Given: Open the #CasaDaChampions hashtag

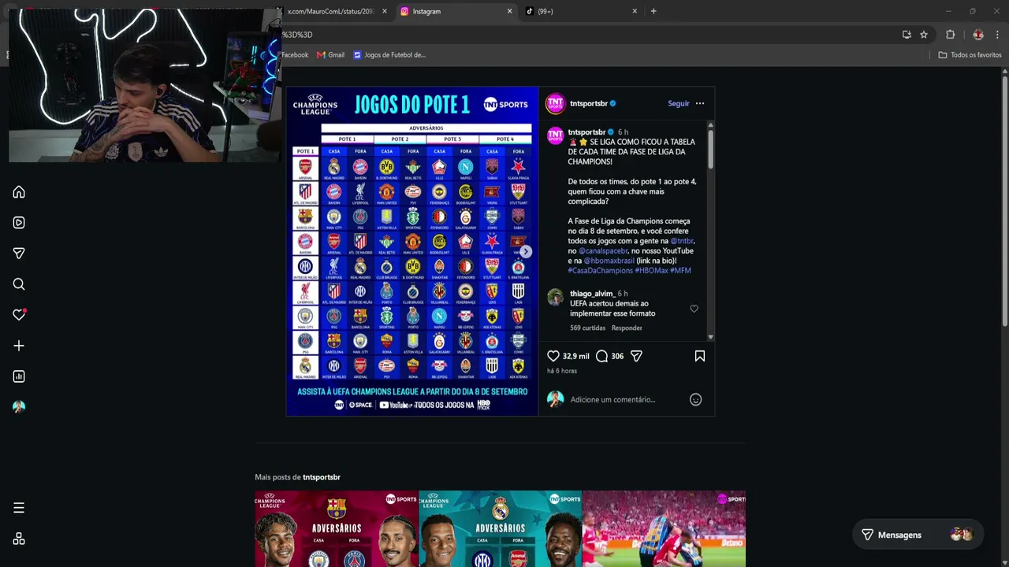Looking at the screenshot, I should (601, 270).
